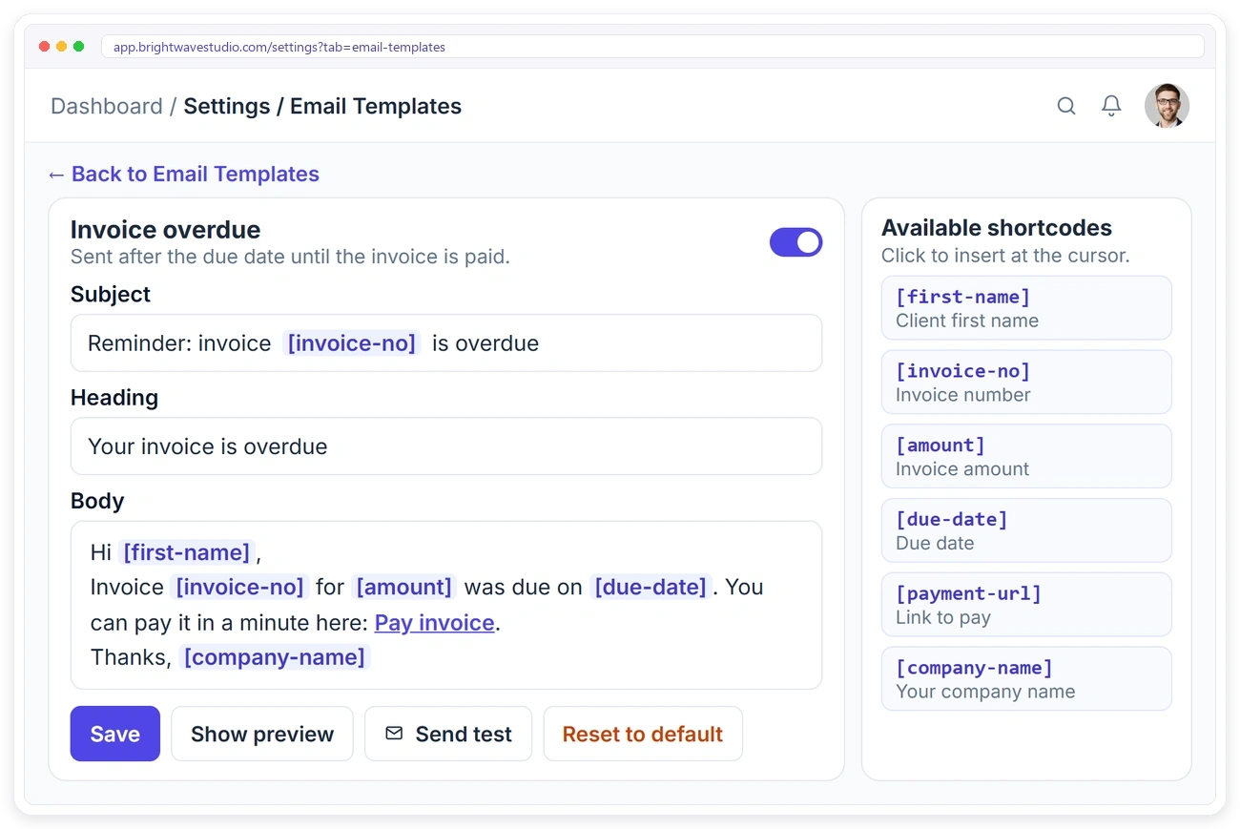
Task: Focus the Subject input field
Action: (446, 343)
